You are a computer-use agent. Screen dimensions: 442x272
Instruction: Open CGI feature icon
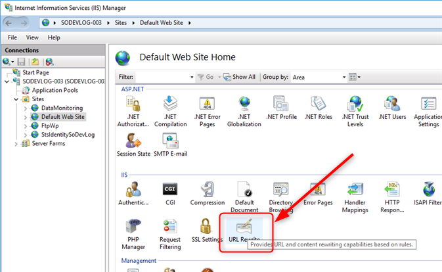[x=170, y=194]
